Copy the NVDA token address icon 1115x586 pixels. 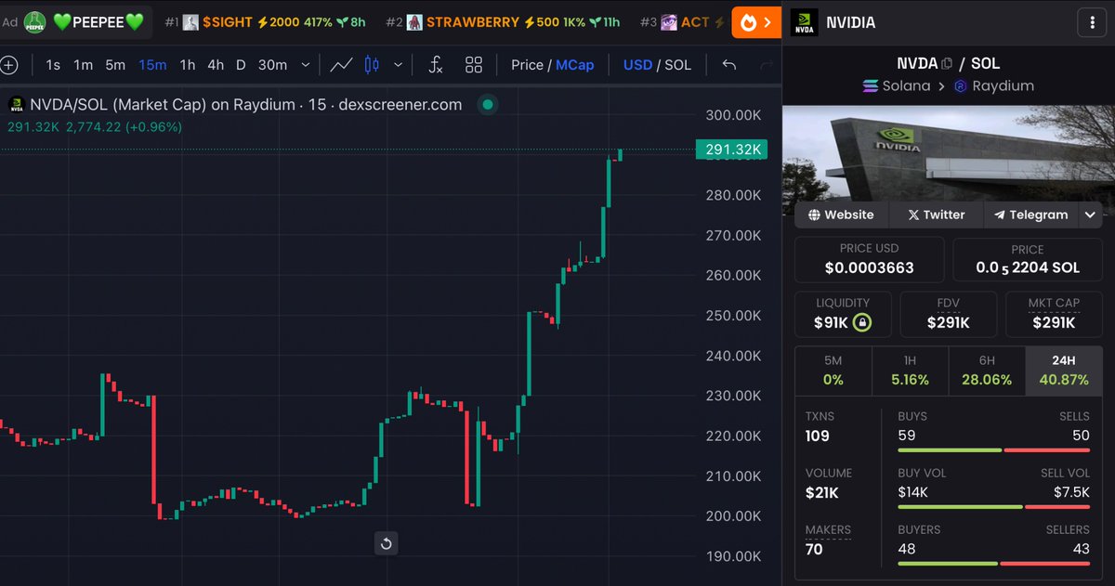coord(947,64)
